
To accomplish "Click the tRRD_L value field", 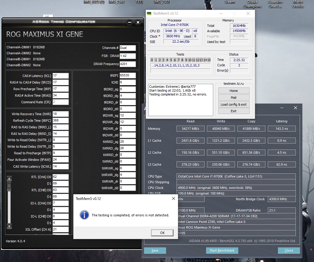I will point(61,127).
